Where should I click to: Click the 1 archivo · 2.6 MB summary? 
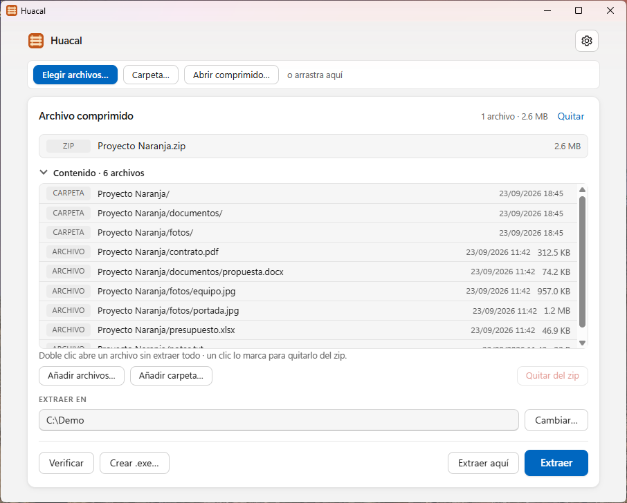[x=514, y=117]
